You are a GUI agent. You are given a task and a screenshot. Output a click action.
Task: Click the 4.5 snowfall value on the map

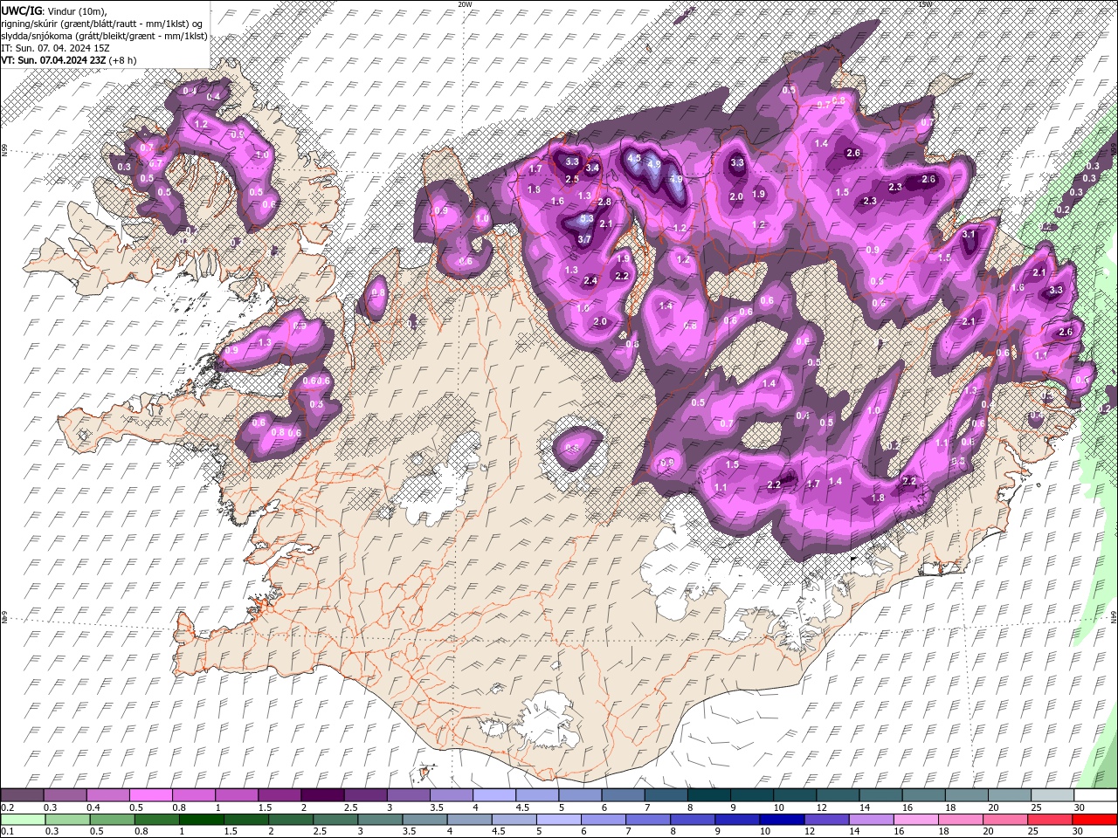pyautogui.click(x=635, y=160)
